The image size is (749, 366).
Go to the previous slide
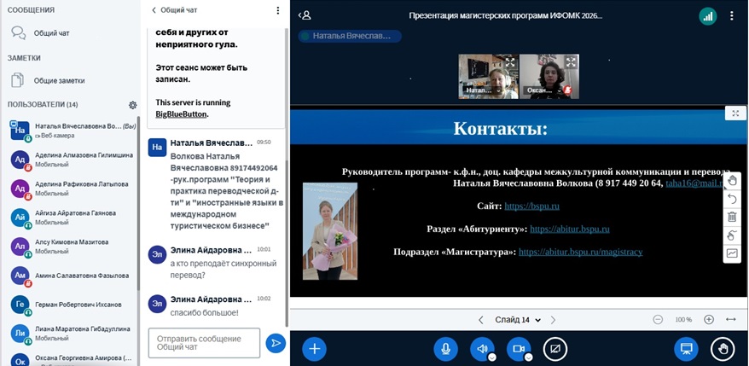481,320
